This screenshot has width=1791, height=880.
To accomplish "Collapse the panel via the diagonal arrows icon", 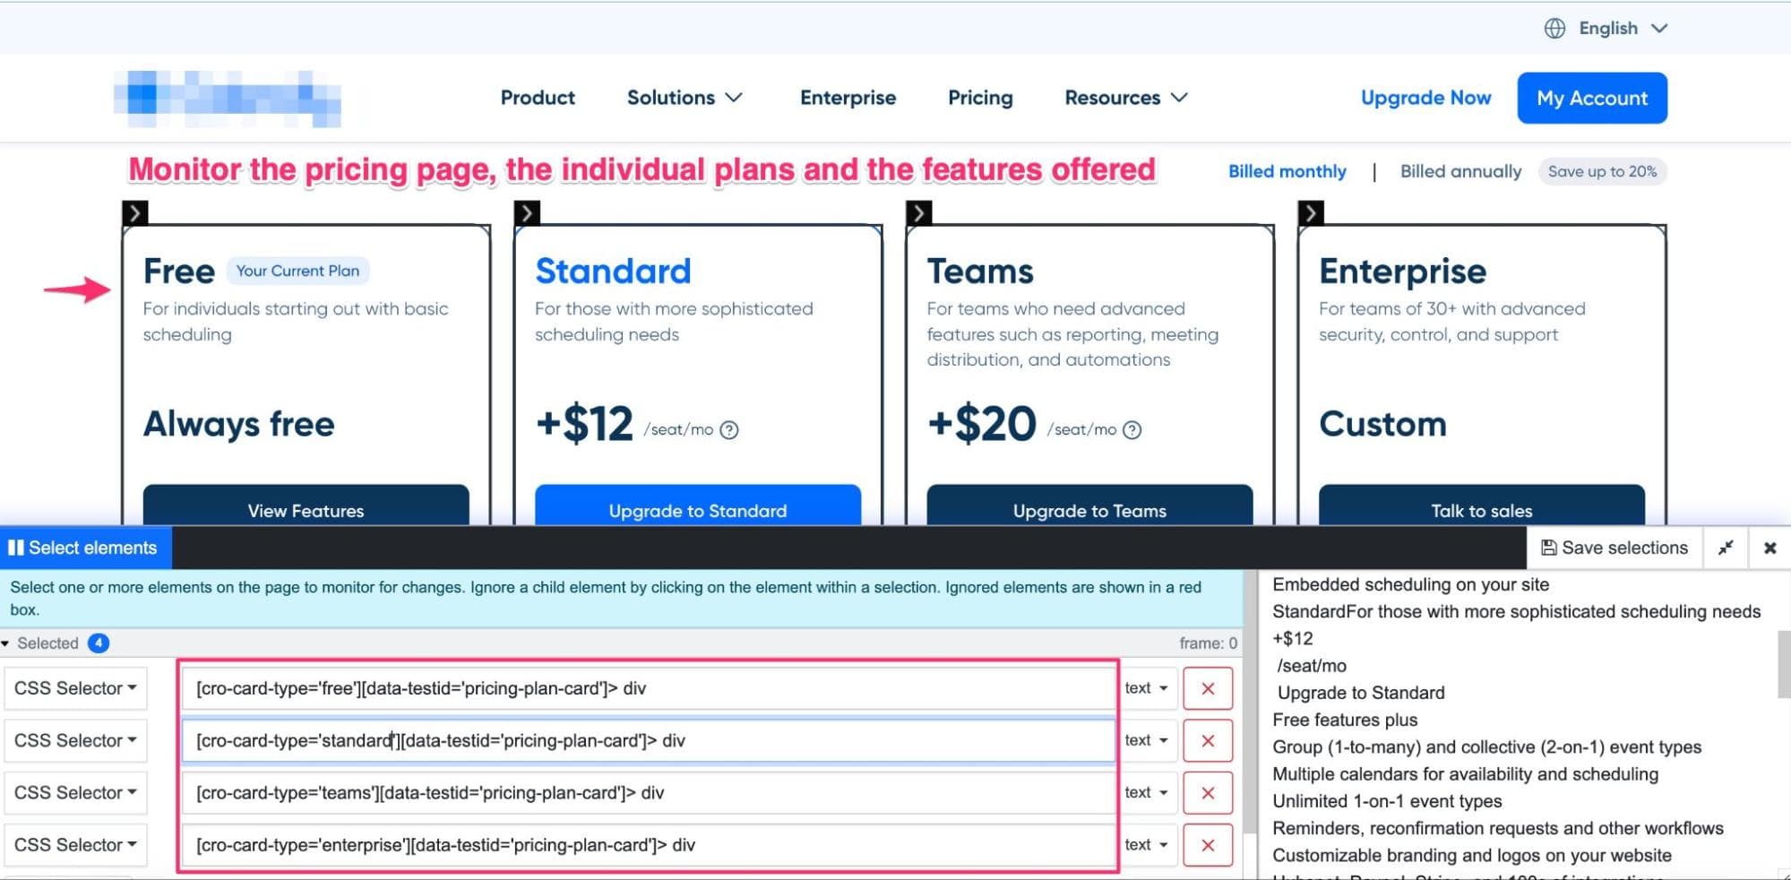I will point(1726,548).
